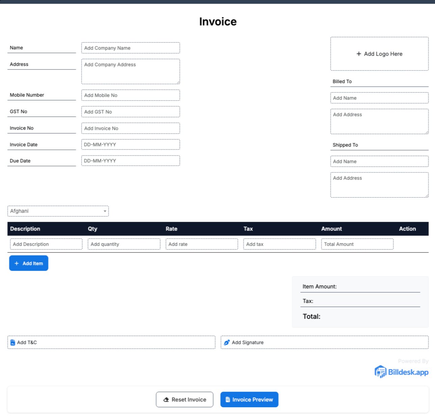
Task: Focus the Add Company Address text area
Action: [x=131, y=72]
